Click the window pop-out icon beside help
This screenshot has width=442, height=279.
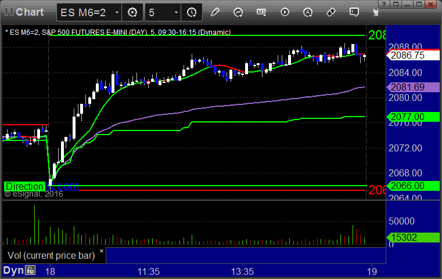(x=396, y=4)
